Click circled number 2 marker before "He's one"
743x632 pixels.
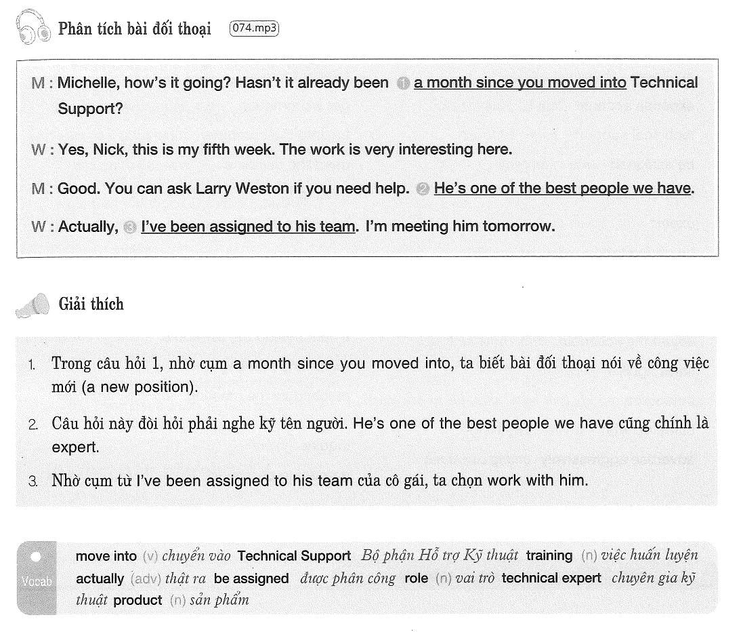coord(423,189)
